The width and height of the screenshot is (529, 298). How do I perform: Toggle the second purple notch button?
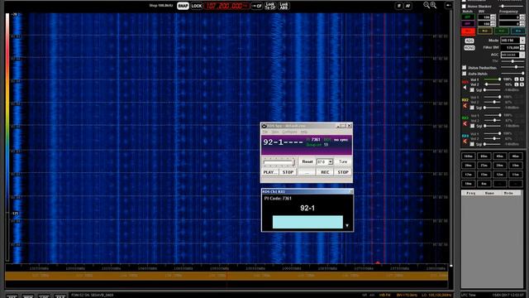(468, 24)
